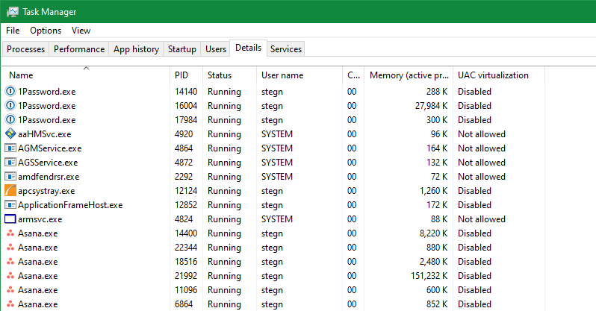The width and height of the screenshot is (596, 311).
Task: Click the ApplicationFrameHost.exe icon
Action: (x=10, y=205)
